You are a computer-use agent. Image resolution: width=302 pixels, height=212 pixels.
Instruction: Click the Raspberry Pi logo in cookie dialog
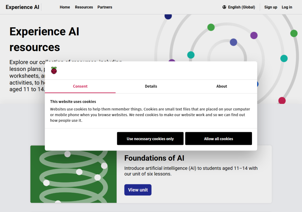pyautogui.click(x=54, y=70)
